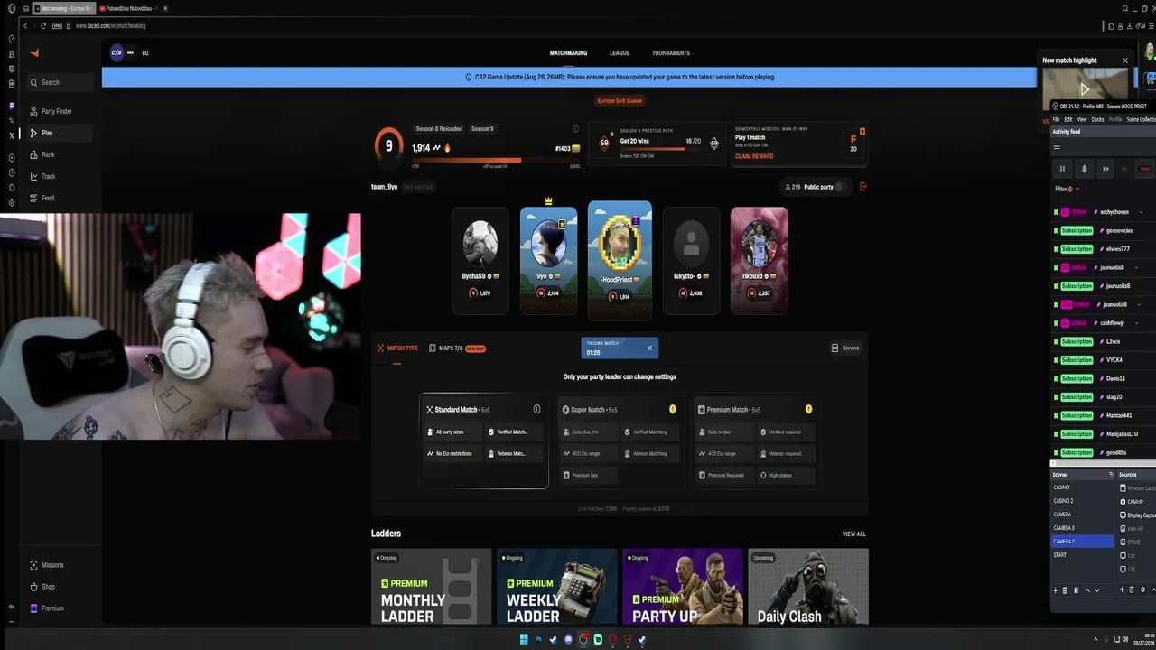Skip forward in OBS activity feed

click(1105, 169)
